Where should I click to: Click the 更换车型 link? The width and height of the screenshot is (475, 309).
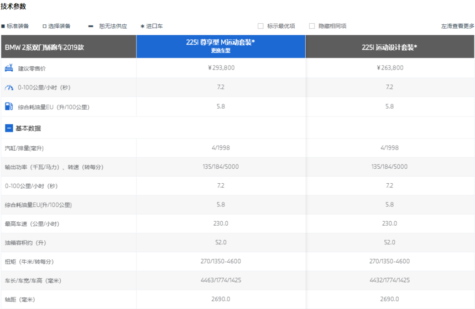point(221,51)
